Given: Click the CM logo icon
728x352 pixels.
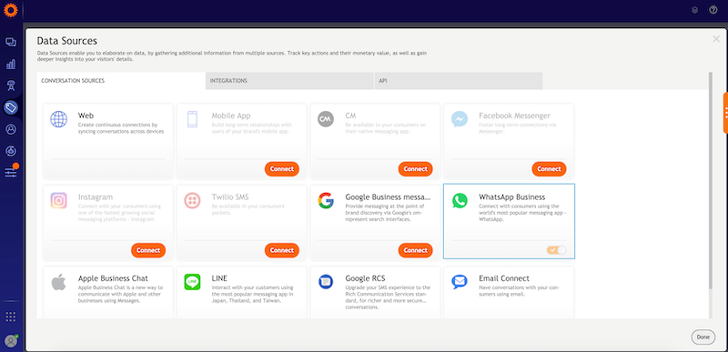Looking at the screenshot, I should [326, 119].
